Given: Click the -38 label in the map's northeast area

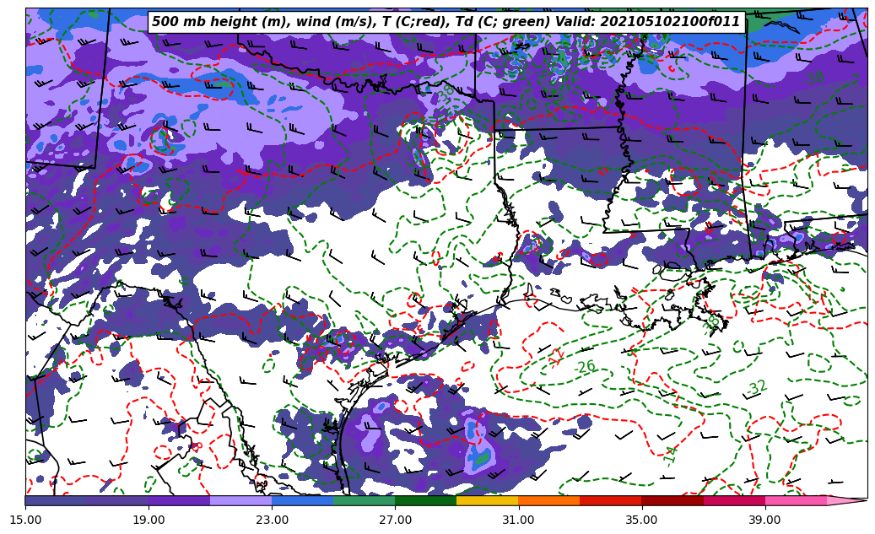Looking at the screenshot, I should point(813,78).
